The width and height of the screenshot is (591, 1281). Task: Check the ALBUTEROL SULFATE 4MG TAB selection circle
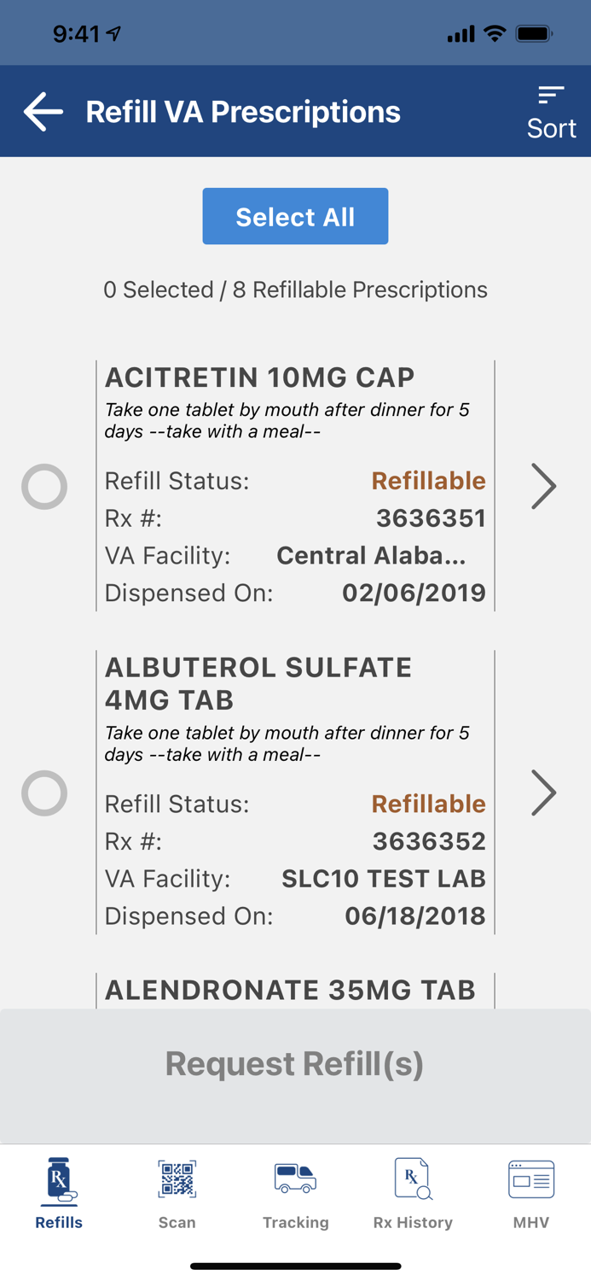(x=43, y=793)
